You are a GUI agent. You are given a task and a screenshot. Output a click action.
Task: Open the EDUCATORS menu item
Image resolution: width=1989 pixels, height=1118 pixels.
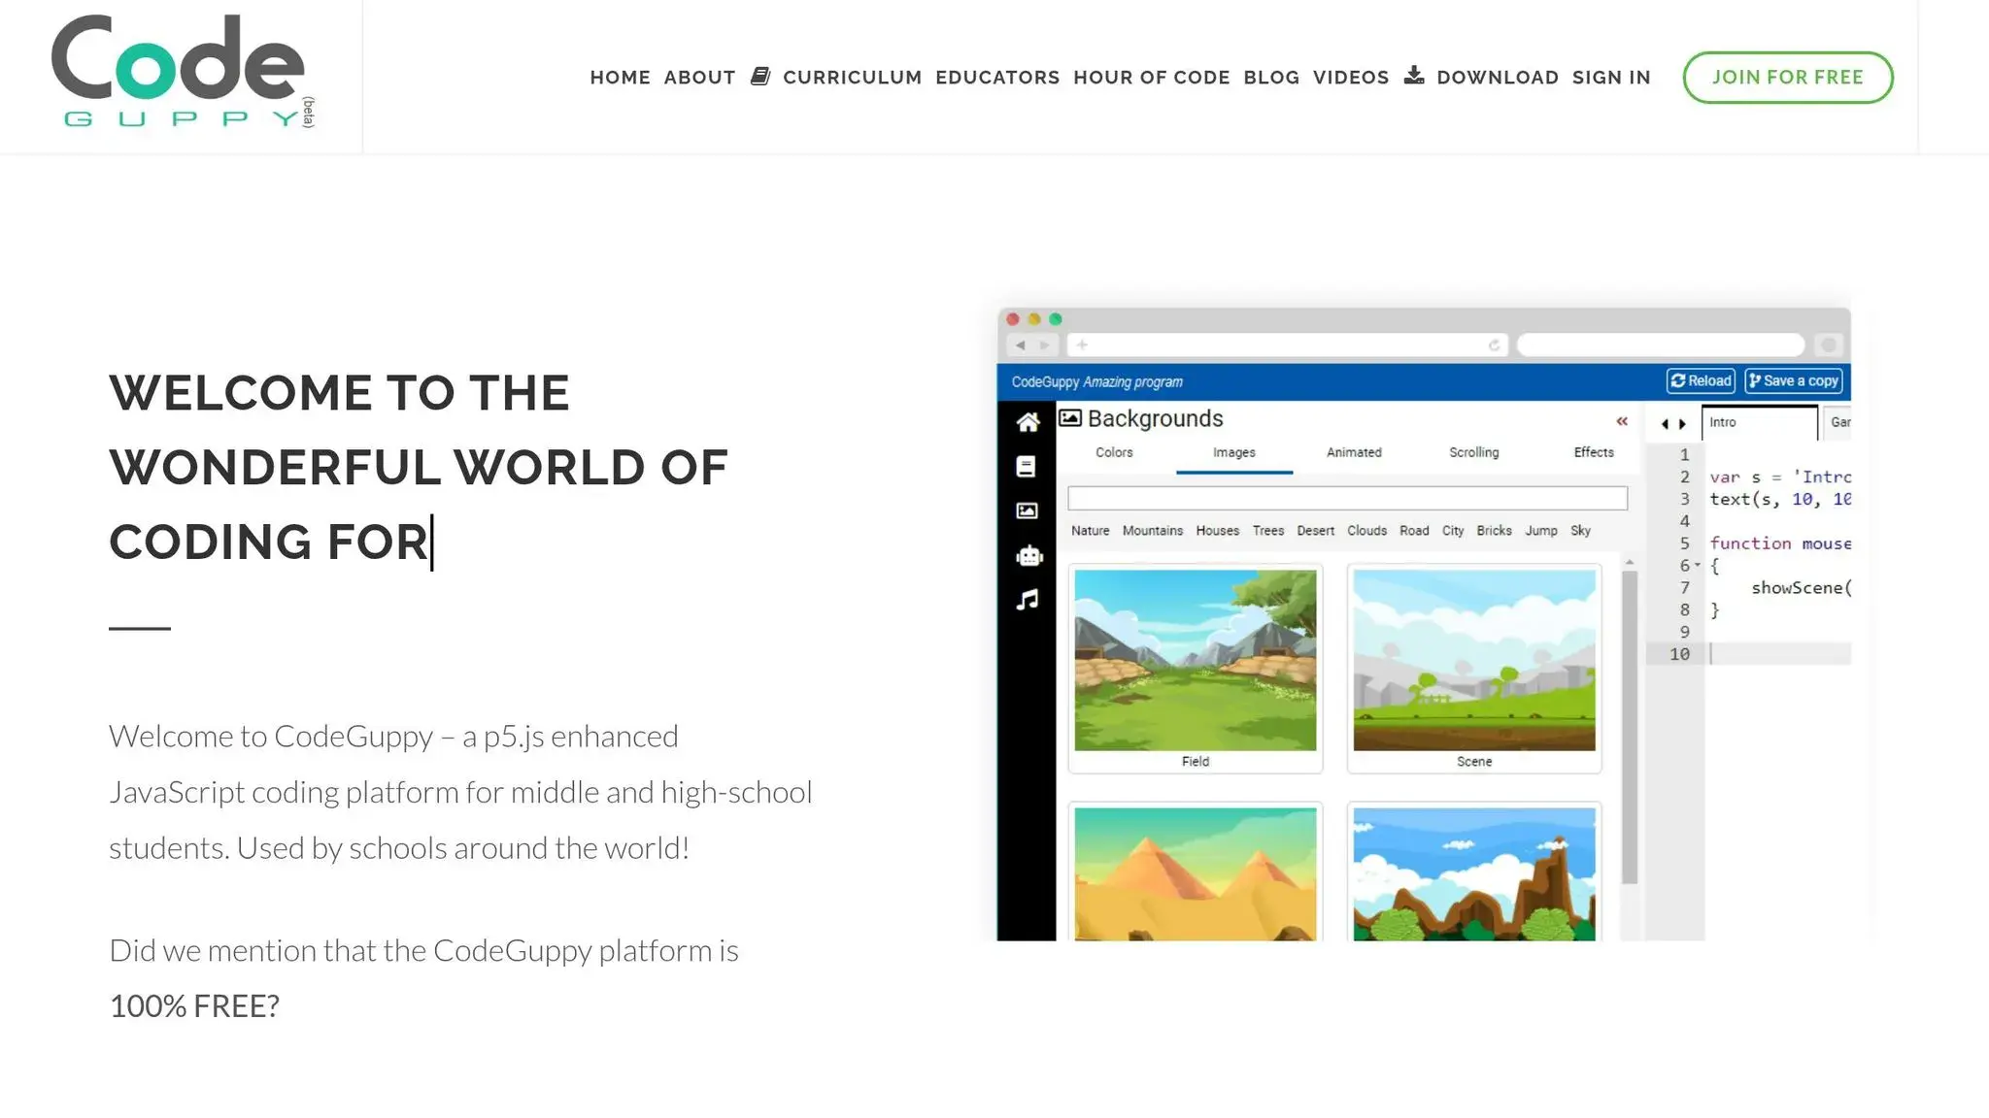997,78
